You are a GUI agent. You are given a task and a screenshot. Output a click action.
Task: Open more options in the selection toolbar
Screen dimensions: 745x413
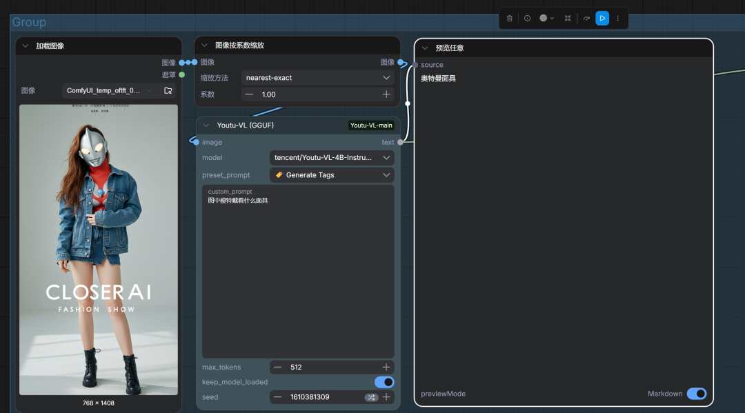[x=617, y=19]
